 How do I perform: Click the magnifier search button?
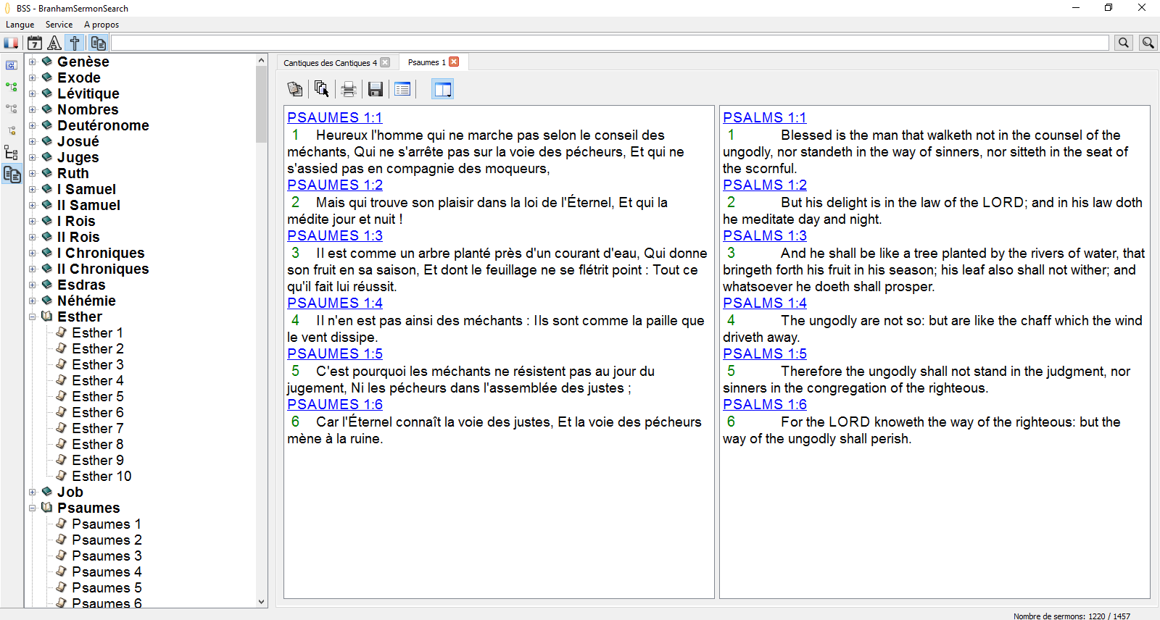pyautogui.click(x=1124, y=43)
